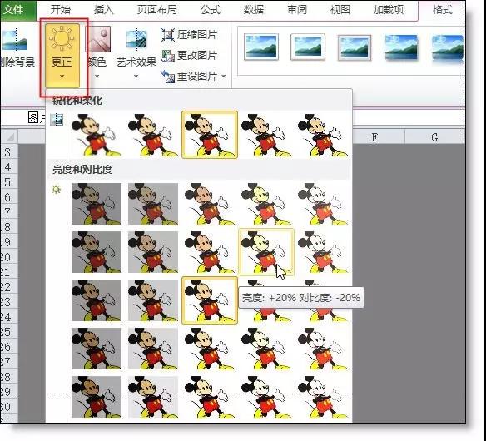Click the 艺术效果 Artistic Effects icon
Image resolution: width=486 pixels, height=441 pixels.
coord(136,39)
